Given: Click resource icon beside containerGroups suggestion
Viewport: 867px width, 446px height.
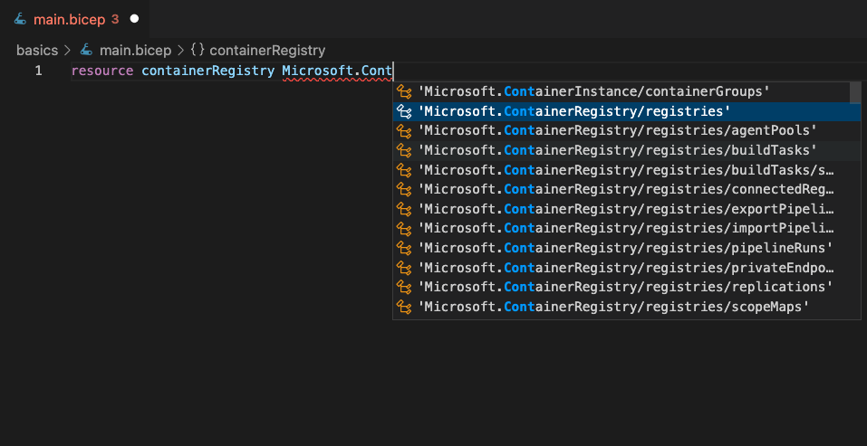Looking at the screenshot, I should pos(405,92).
